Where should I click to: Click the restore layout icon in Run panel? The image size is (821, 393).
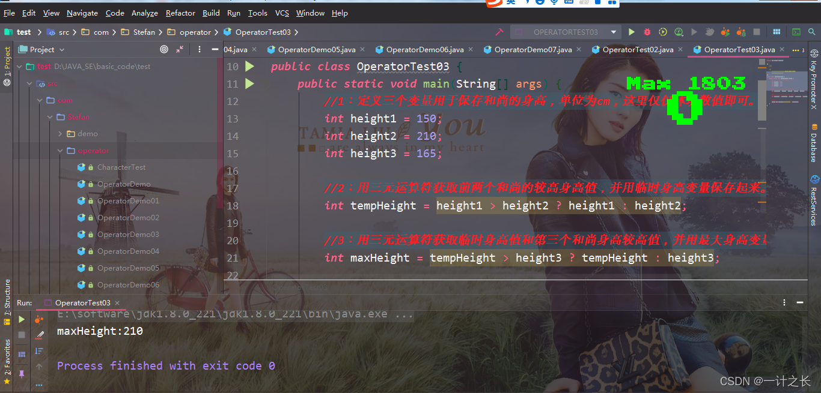[22, 355]
